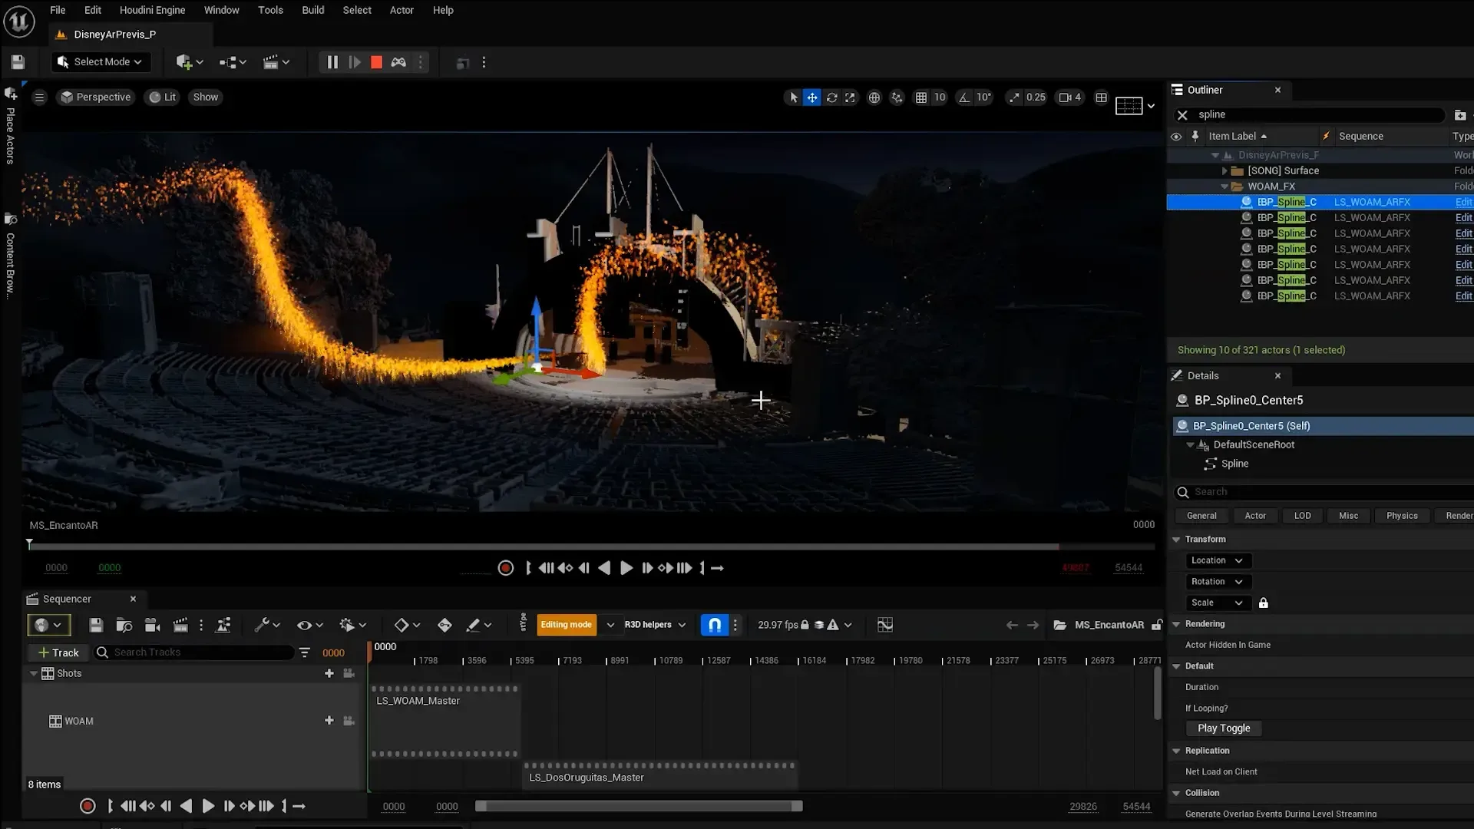Click the gamepad possess icon in the toolbar

pos(398,62)
